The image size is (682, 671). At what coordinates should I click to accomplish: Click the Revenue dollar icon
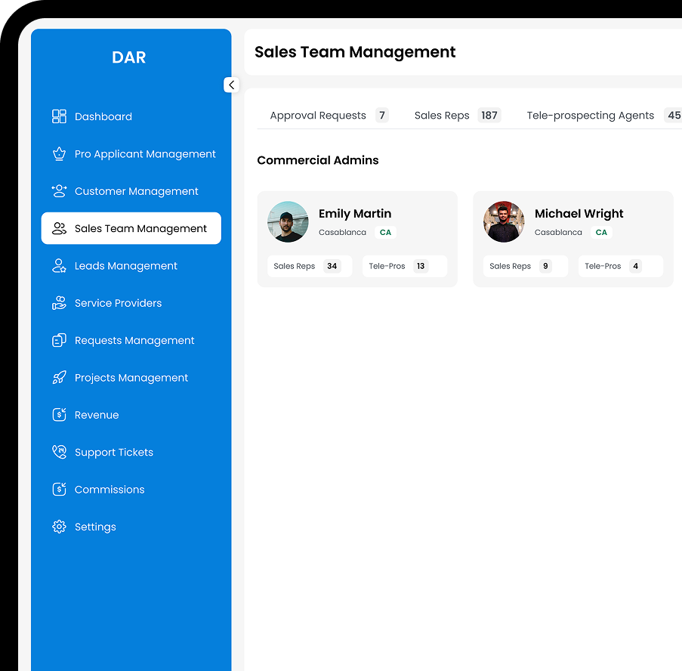point(59,415)
